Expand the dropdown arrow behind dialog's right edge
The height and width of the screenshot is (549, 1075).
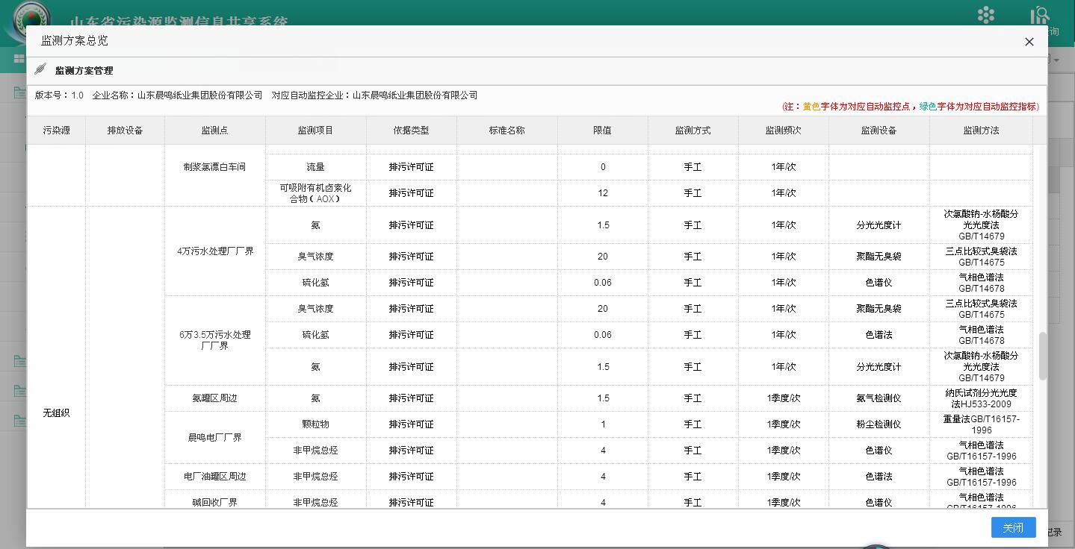click(x=1059, y=59)
